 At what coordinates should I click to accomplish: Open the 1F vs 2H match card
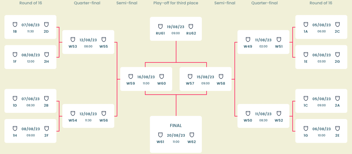[30, 57]
